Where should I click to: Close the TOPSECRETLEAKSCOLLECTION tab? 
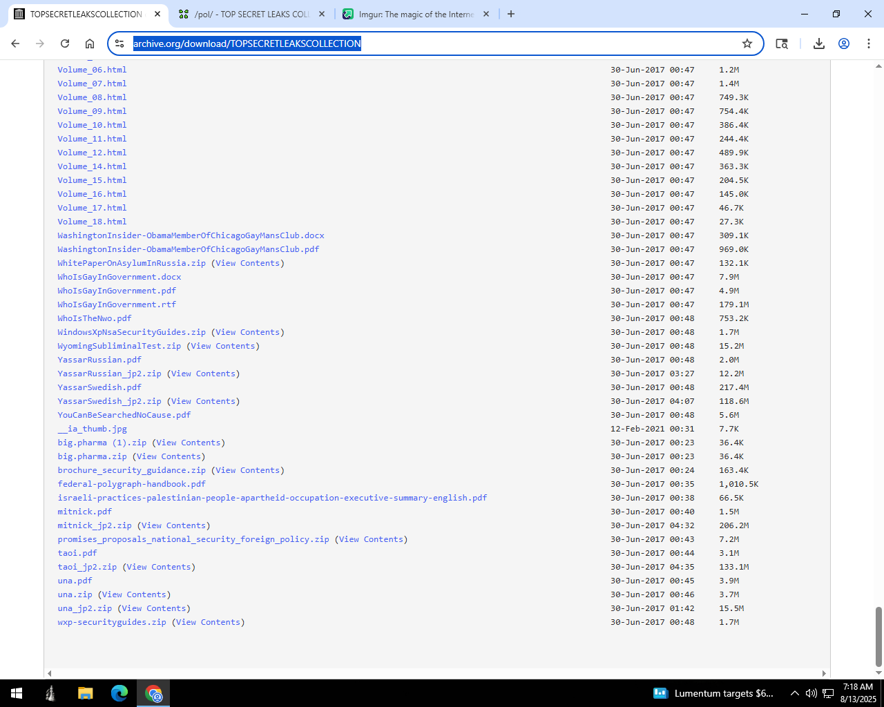tap(157, 14)
